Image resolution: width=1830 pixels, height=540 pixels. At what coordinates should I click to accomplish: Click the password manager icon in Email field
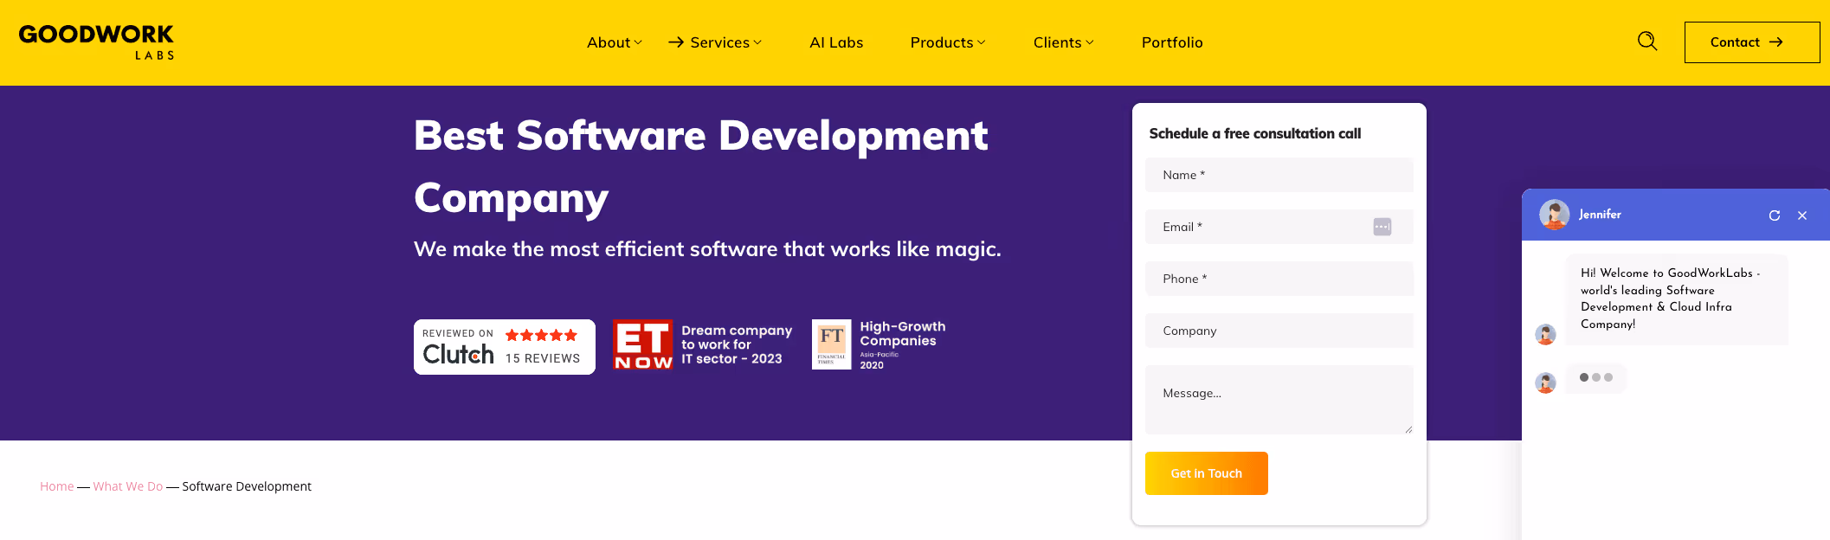point(1382,227)
